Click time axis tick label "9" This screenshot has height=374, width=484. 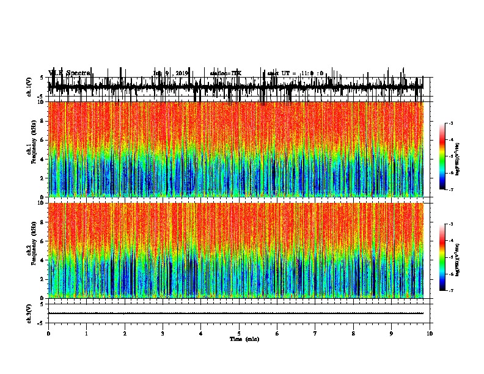pyautogui.click(x=391, y=334)
